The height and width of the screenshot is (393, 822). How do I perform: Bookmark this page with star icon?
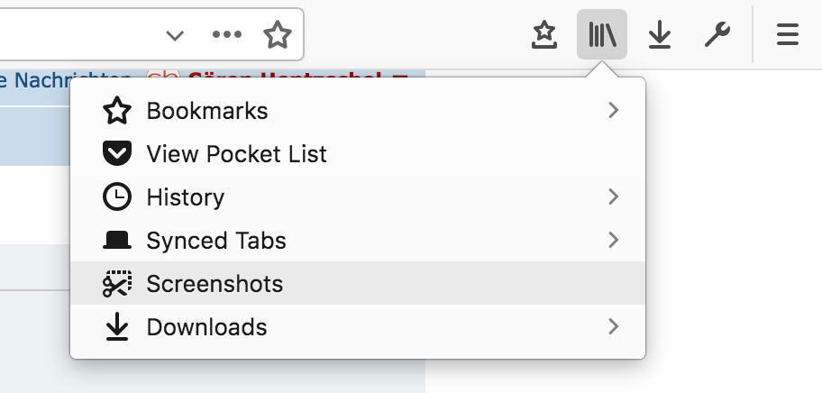(x=278, y=35)
